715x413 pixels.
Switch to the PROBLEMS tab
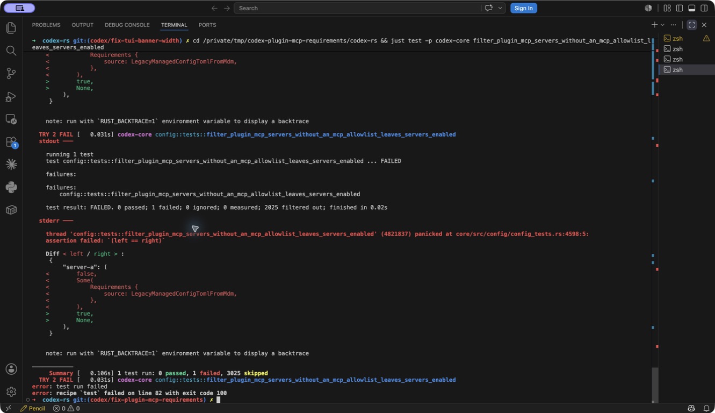46,25
